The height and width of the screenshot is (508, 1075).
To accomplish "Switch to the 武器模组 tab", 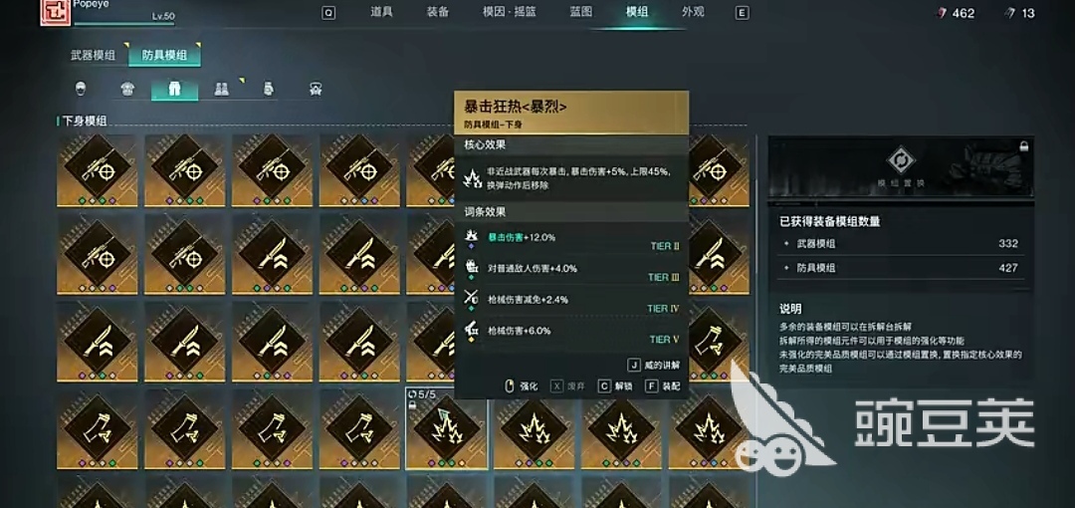I will [x=94, y=55].
